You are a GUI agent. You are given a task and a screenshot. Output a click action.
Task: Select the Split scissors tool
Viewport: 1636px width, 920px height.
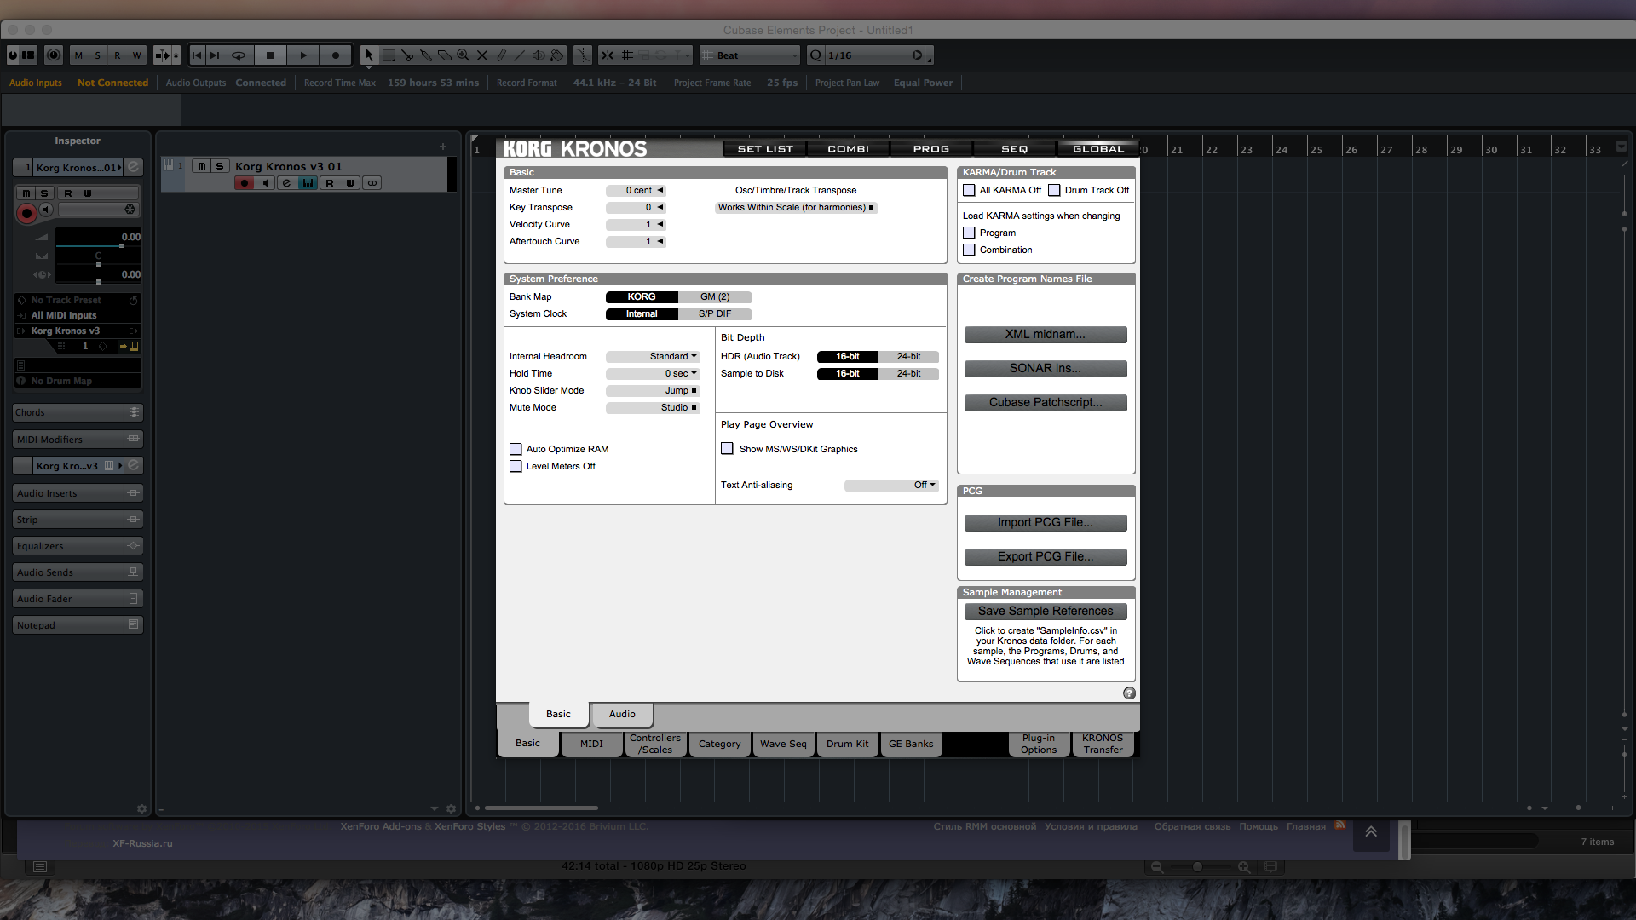tap(407, 55)
